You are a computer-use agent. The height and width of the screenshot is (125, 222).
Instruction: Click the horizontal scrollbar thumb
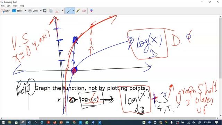click(x=127, y=118)
